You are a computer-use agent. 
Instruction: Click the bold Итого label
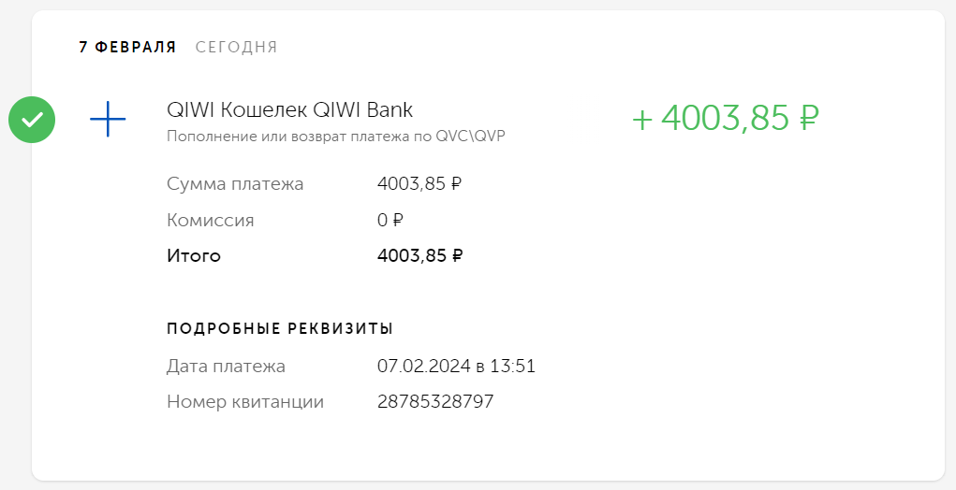pyautogui.click(x=194, y=255)
